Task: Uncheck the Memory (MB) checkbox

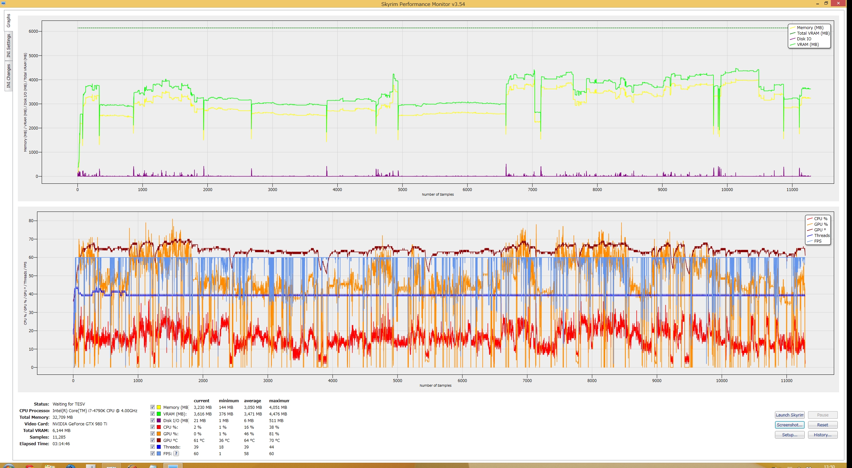Action: [152, 407]
